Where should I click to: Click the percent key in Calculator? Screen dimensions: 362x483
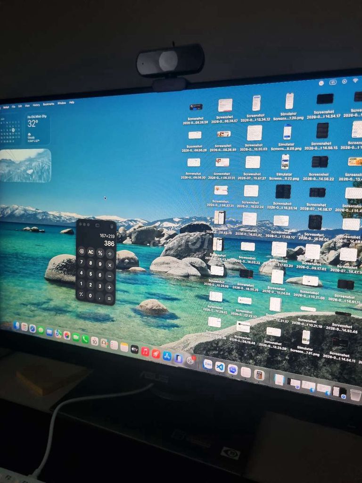(x=100, y=253)
